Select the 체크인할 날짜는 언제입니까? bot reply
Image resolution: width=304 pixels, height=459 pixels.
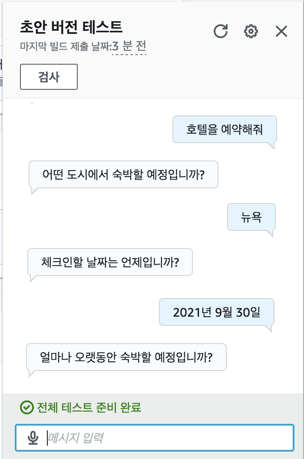[x=110, y=262]
